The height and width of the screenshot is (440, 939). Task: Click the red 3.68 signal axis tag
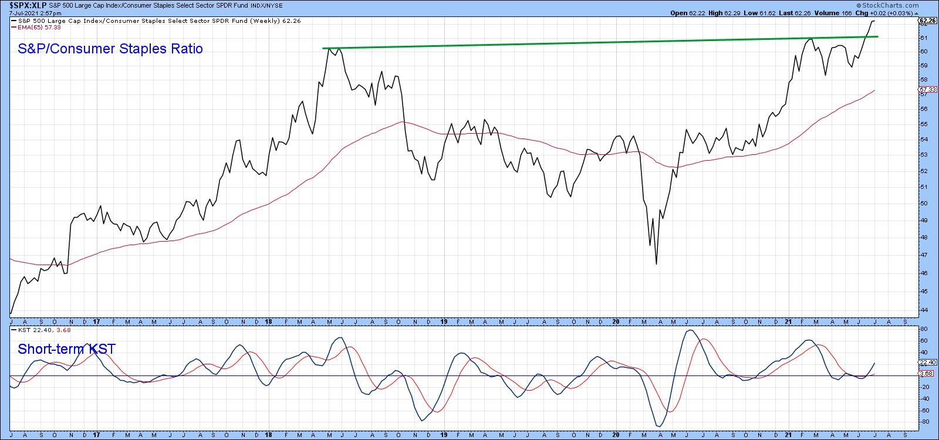[927, 373]
